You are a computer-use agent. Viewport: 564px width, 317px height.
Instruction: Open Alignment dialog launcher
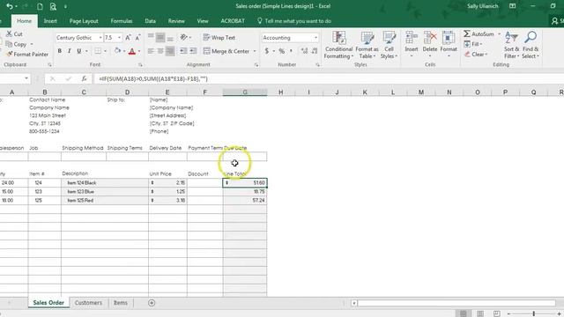pyautogui.click(x=256, y=64)
